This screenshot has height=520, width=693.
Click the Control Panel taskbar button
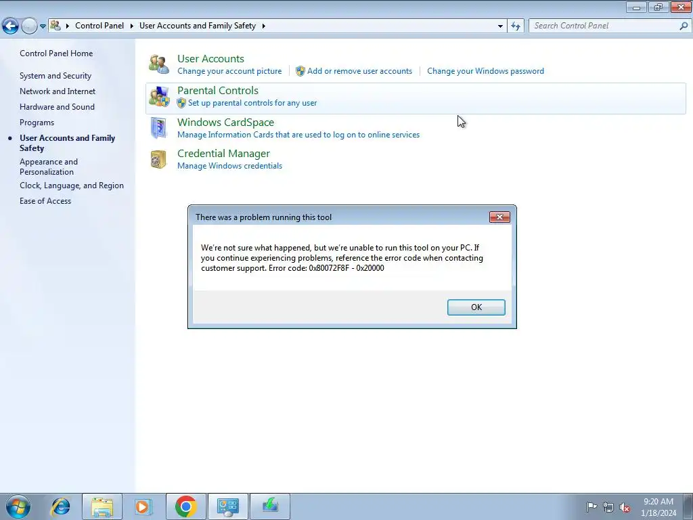[x=228, y=506]
